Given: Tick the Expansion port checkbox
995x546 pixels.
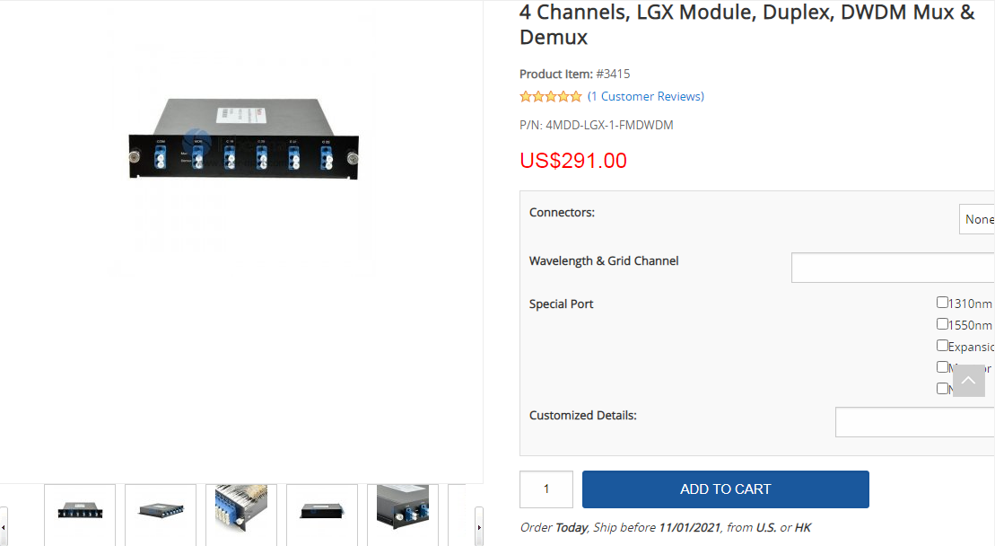Looking at the screenshot, I should (942, 346).
